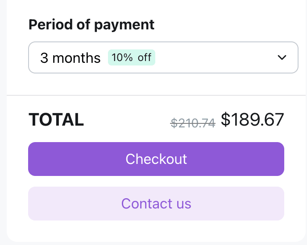Image resolution: width=307 pixels, height=245 pixels.
Task: Click empty space inside the period select box
Action: pos(214,57)
